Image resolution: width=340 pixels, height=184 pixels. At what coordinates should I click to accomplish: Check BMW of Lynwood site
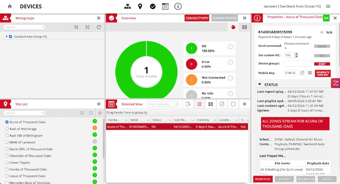(x=7, y=142)
